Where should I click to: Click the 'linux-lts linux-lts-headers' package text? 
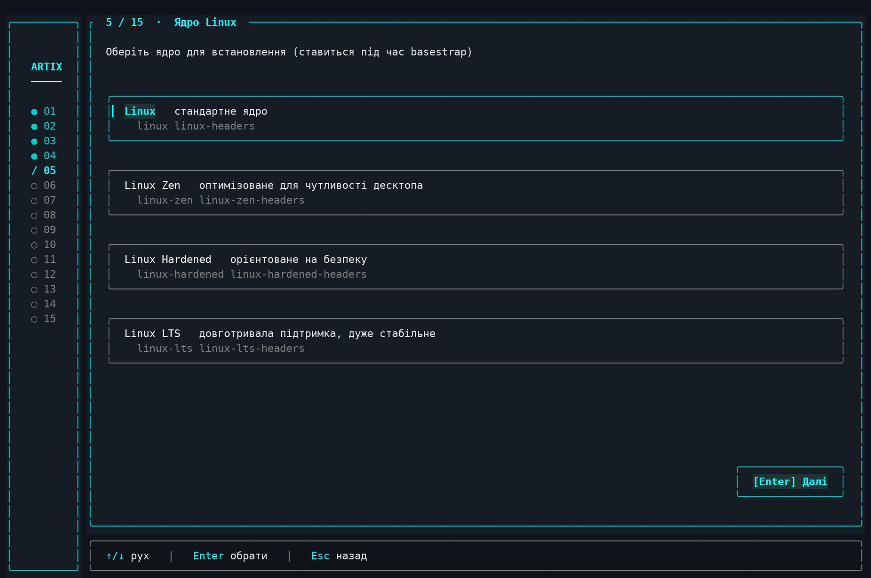pos(221,349)
